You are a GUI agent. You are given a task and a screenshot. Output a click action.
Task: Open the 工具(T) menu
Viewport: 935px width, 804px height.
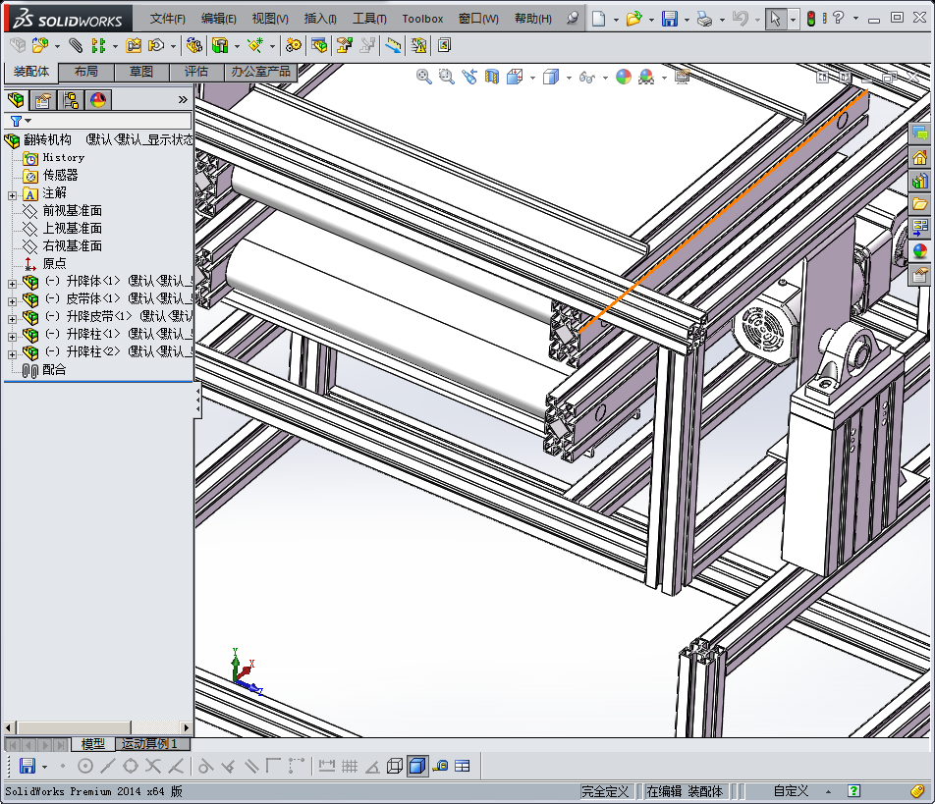[369, 19]
